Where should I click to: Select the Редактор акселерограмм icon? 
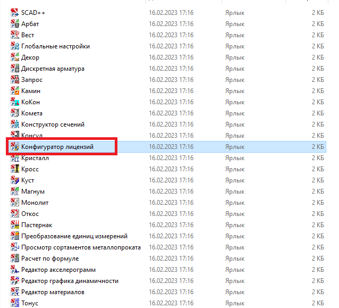pos(15,270)
